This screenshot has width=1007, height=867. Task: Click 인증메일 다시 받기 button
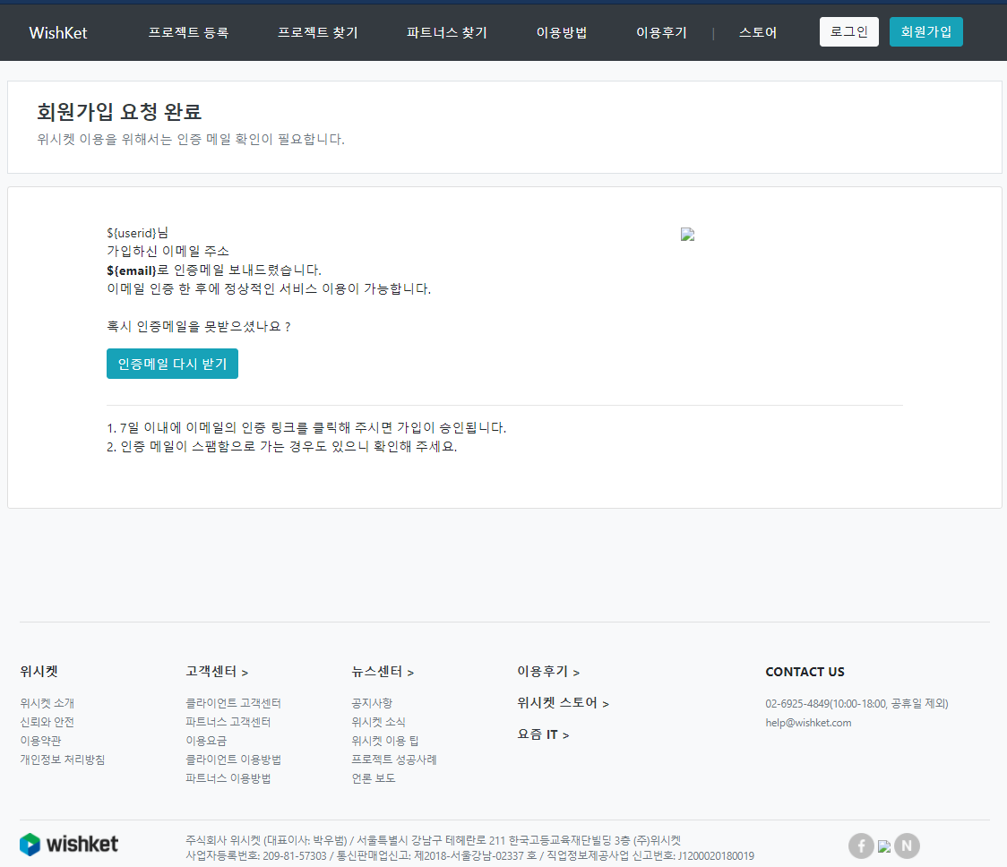click(x=172, y=364)
